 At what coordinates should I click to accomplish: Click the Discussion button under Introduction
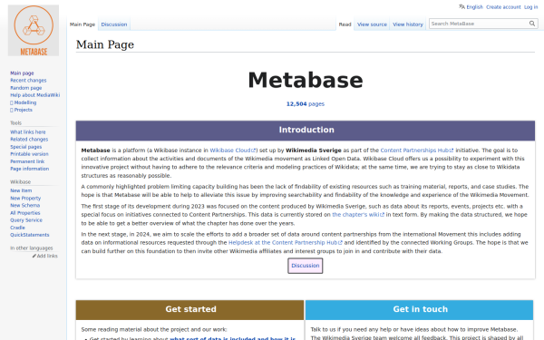point(306,266)
